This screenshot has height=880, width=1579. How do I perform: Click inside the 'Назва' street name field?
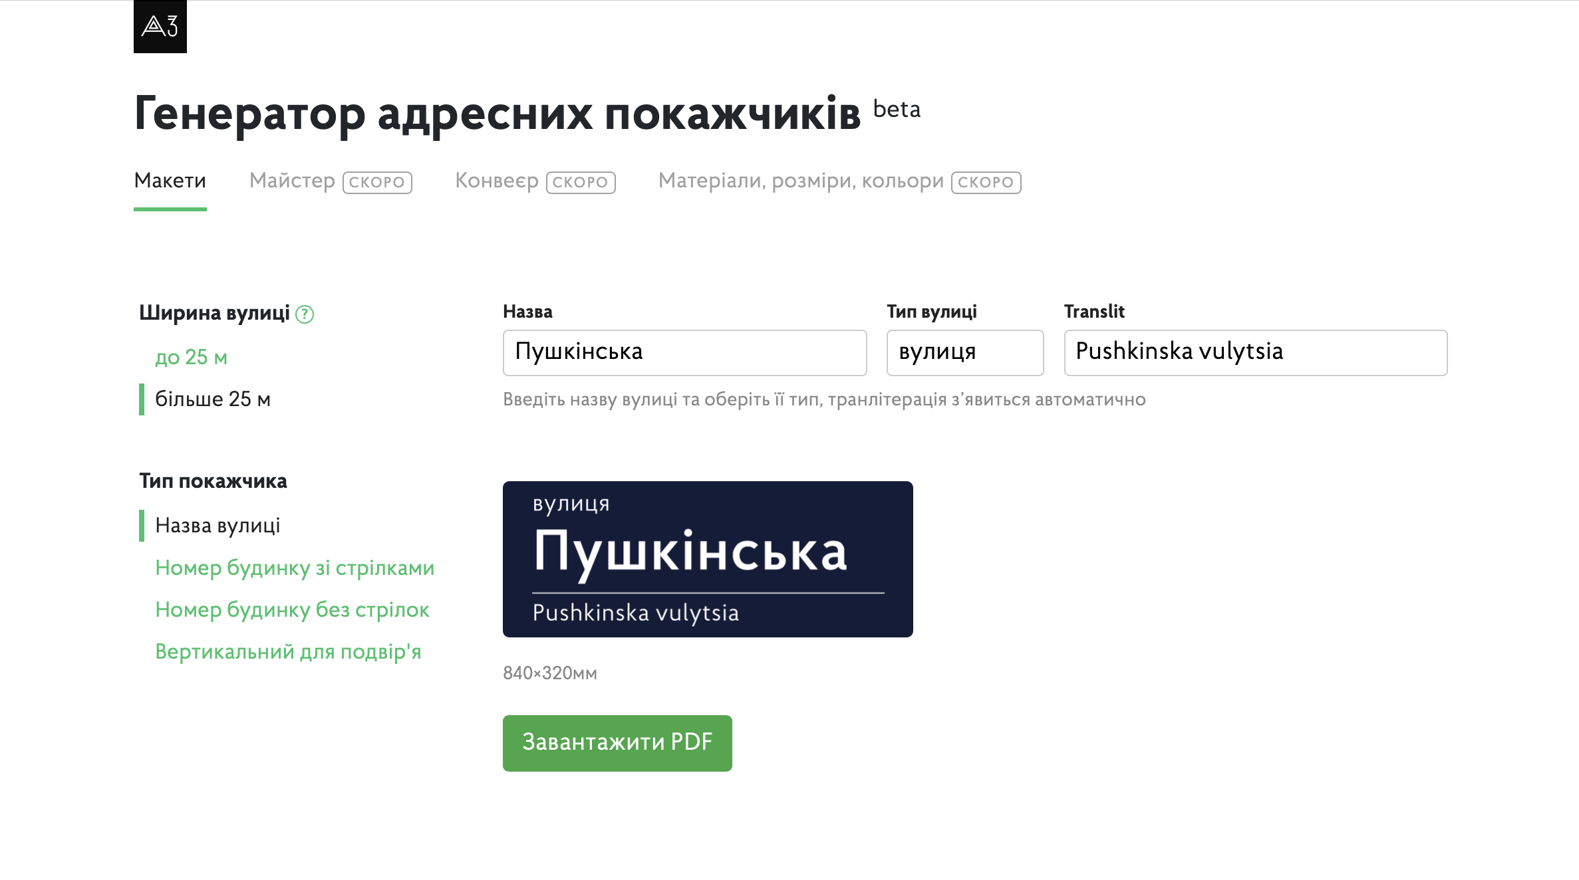(x=684, y=352)
